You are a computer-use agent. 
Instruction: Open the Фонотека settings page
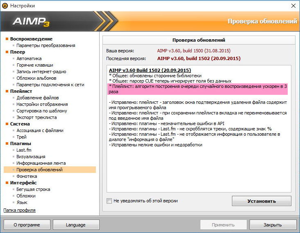[27, 176]
